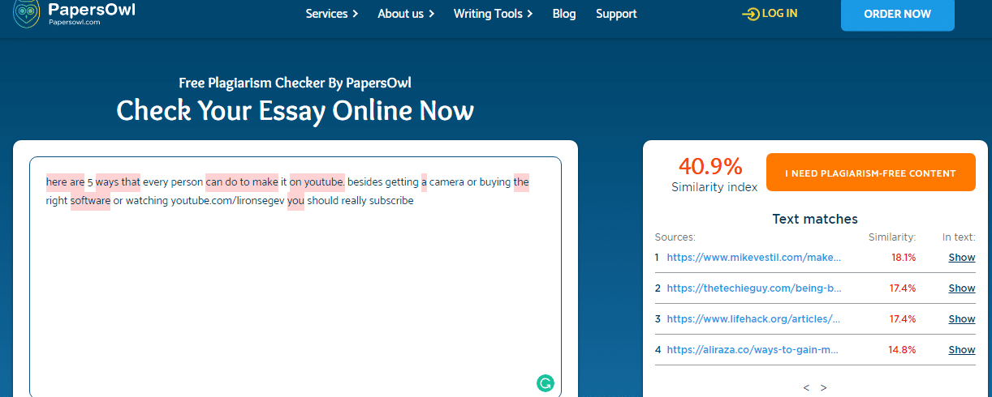Click the highlighted phrase 'can do to make'
The width and height of the screenshot is (992, 397).
[242, 182]
